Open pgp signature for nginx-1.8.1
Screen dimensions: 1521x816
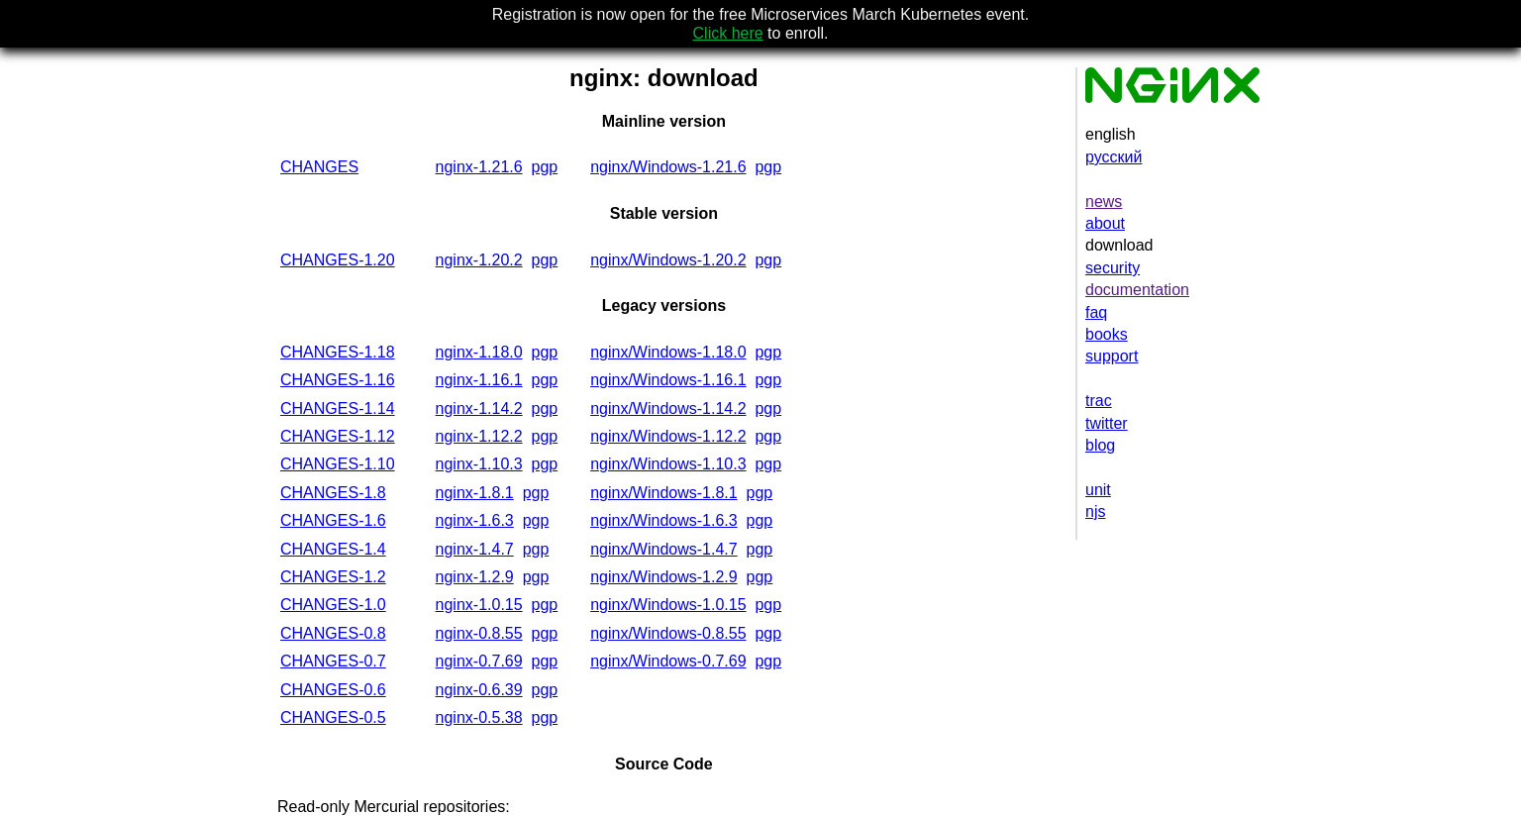pos(536,493)
